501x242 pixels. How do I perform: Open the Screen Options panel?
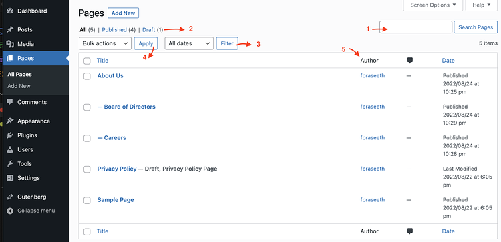point(433,5)
